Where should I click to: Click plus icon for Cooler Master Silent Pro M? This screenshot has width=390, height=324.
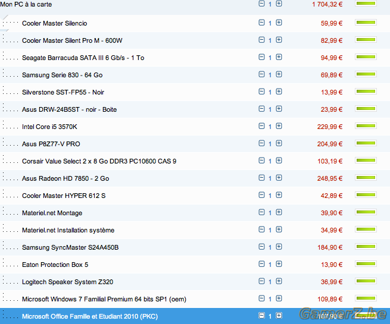pyautogui.click(x=279, y=40)
